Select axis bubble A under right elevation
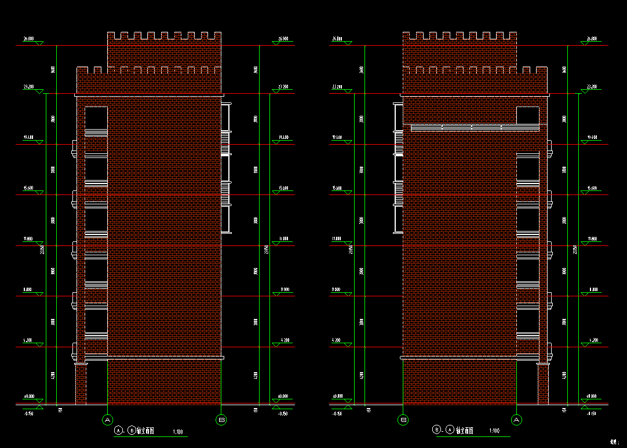 (x=516, y=420)
